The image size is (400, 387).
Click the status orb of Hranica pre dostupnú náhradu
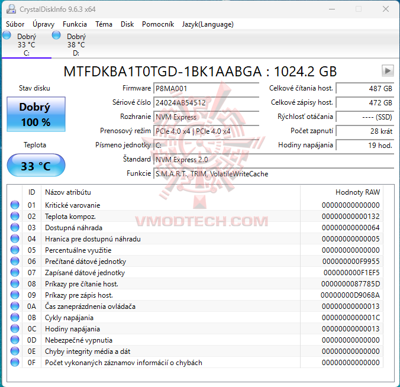pos(15,238)
